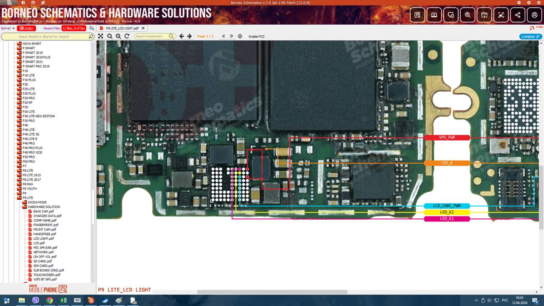The height and width of the screenshot is (306, 544).
Task: Expand the DIODA MODE folder
Action: pyautogui.click(x=25, y=202)
